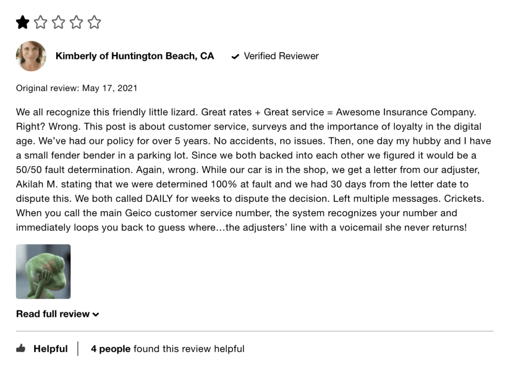Click the fourth empty star

[x=76, y=22]
